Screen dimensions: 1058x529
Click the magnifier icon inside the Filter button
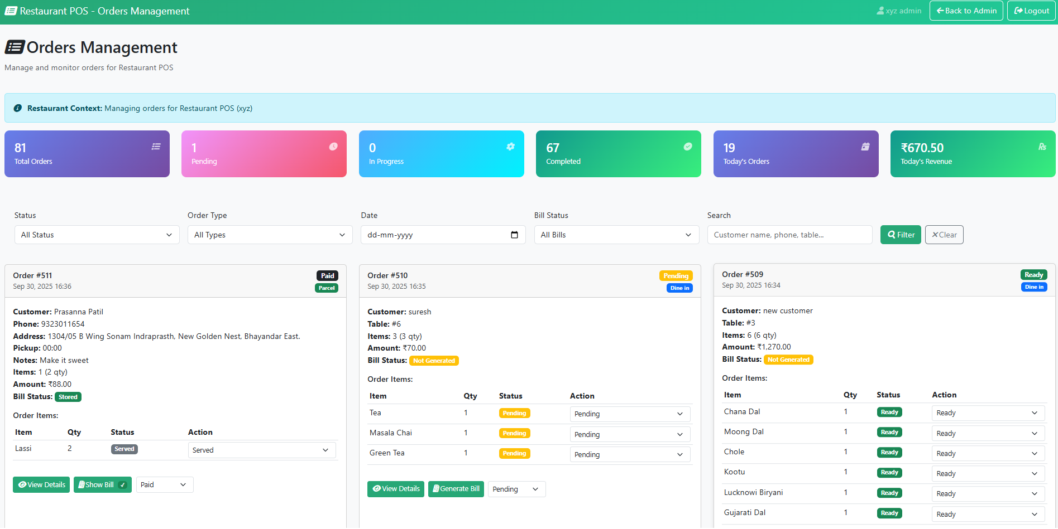point(891,235)
